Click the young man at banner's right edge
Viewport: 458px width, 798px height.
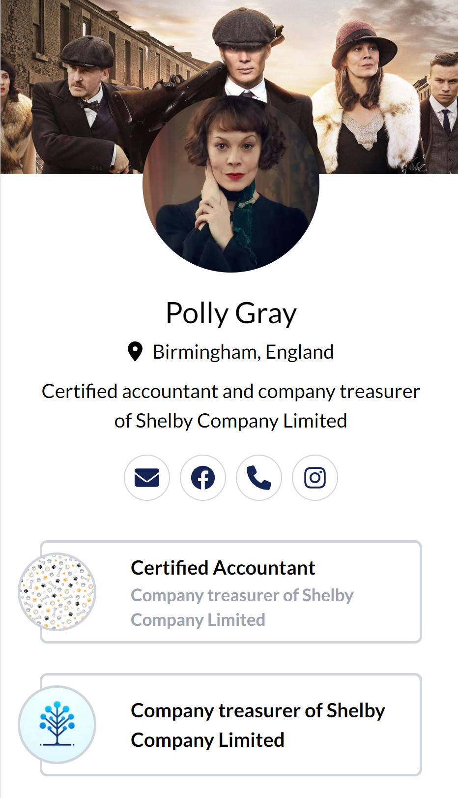click(x=443, y=98)
